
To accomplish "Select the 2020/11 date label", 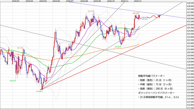I will click(125, 1).
